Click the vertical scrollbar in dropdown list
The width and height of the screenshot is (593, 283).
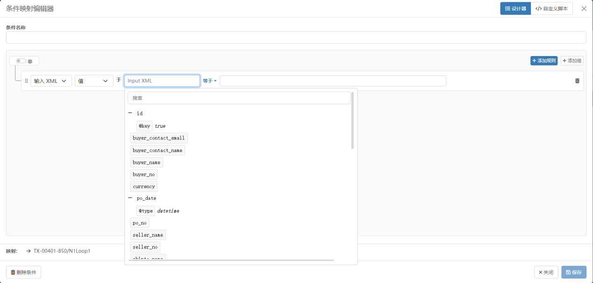coord(352,121)
